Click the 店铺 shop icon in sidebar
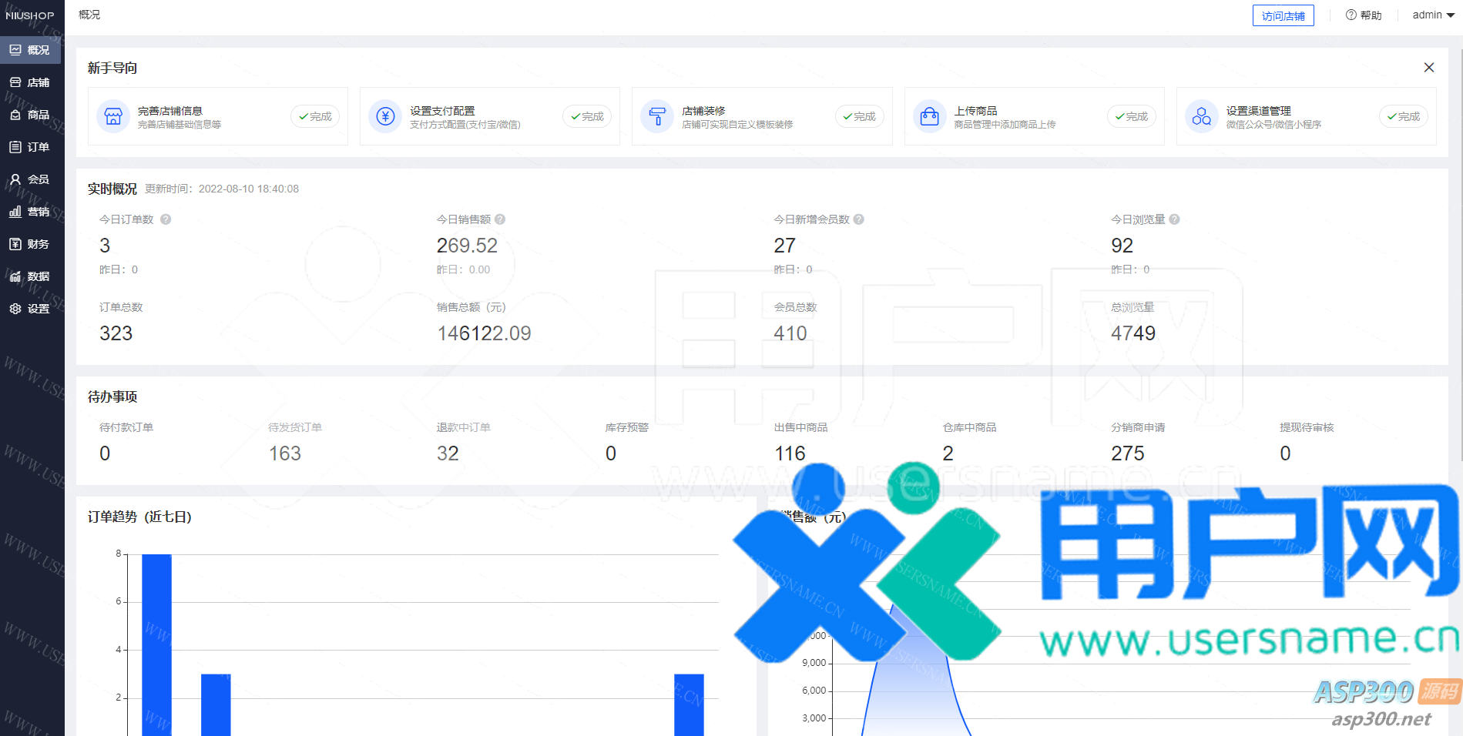Screen dimensions: 1463x736 pyautogui.click(x=15, y=82)
